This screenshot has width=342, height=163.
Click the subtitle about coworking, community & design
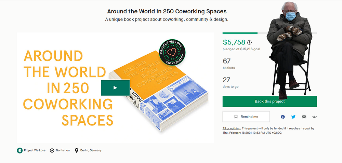167,19
